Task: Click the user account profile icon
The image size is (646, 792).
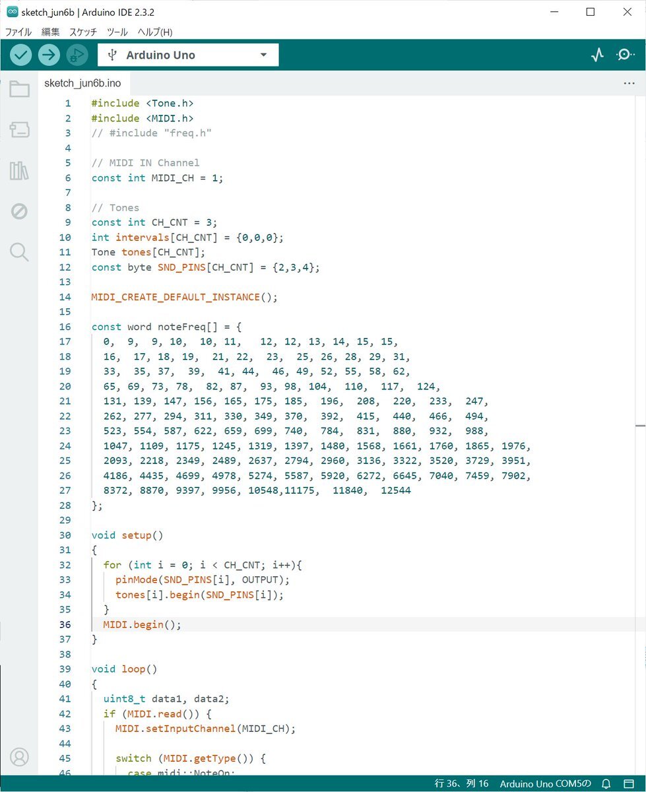Action: pyautogui.click(x=19, y=756)
